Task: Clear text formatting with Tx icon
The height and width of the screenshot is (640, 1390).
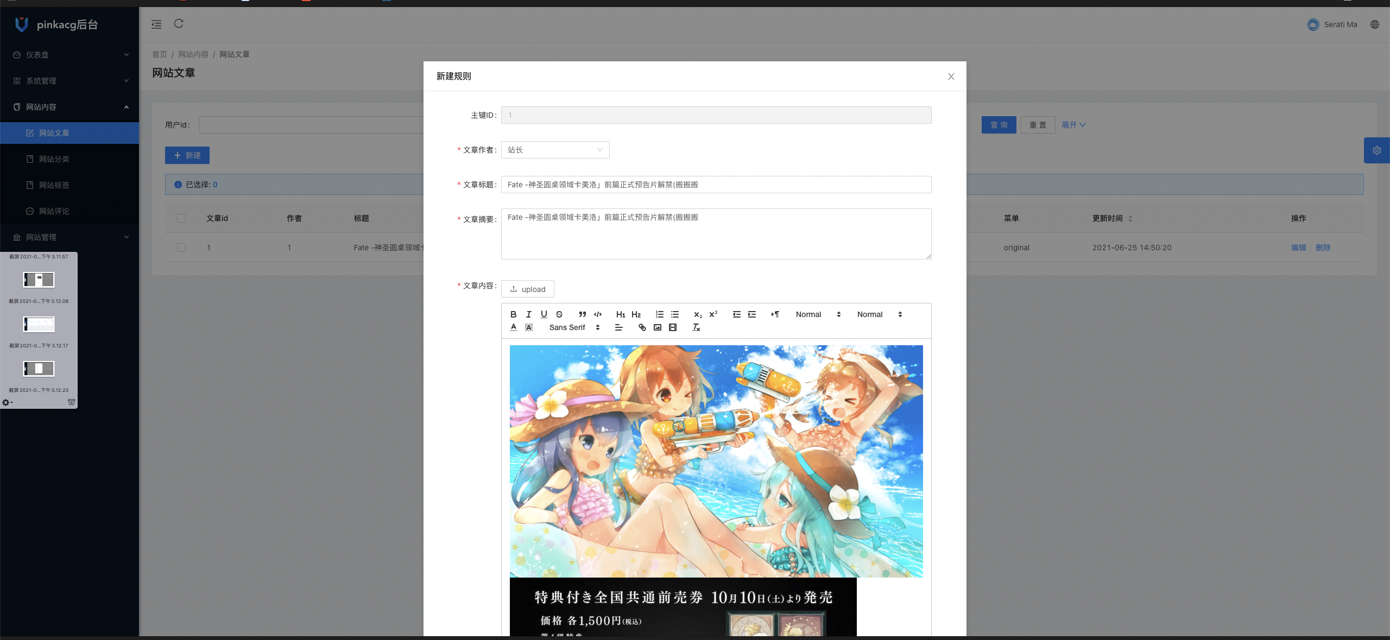Action: point(696,327)
